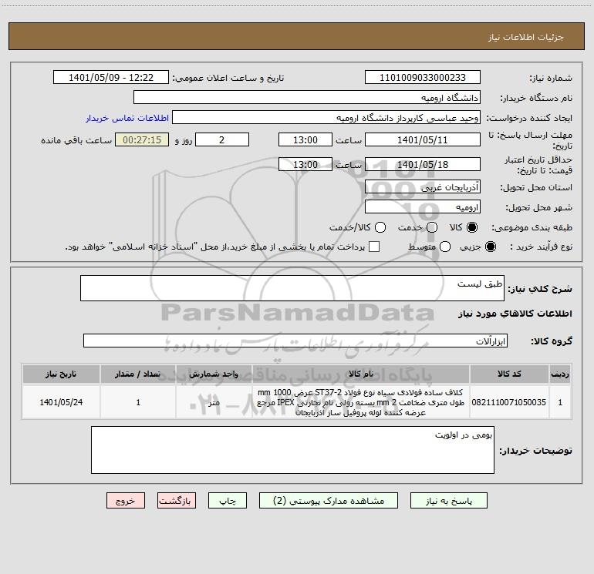Click the steel coil product name cell
Image resolution: width=594 pixels, height=574 pixels.
pos(361,402)
